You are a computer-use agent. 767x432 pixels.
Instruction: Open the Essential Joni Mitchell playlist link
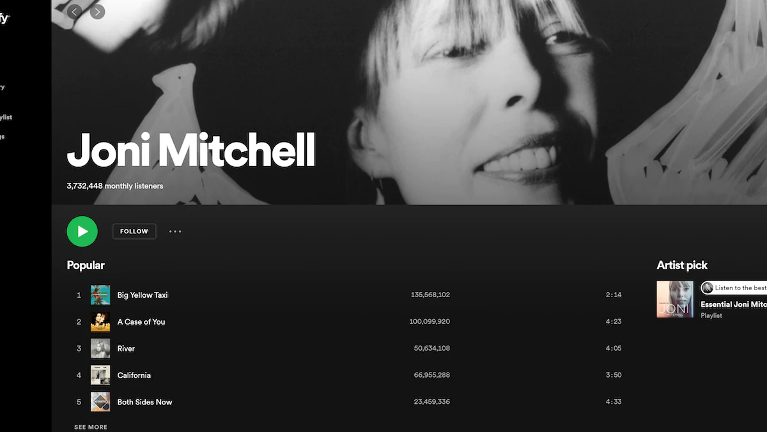tap(734, 305)
